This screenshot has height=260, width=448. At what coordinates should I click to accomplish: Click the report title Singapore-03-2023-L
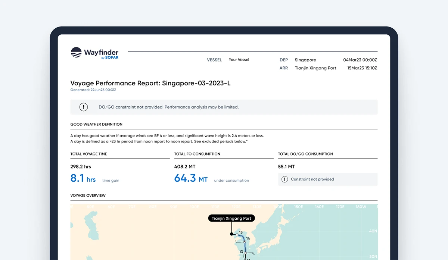pos(197,83)
